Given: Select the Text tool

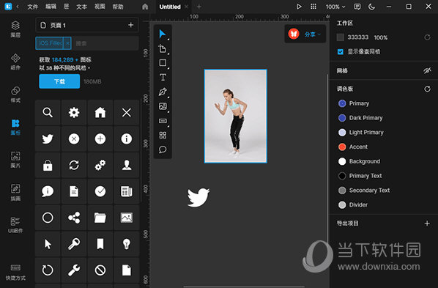Looking at the screenshot, I should pyautogui.click(x=163, y=77).
